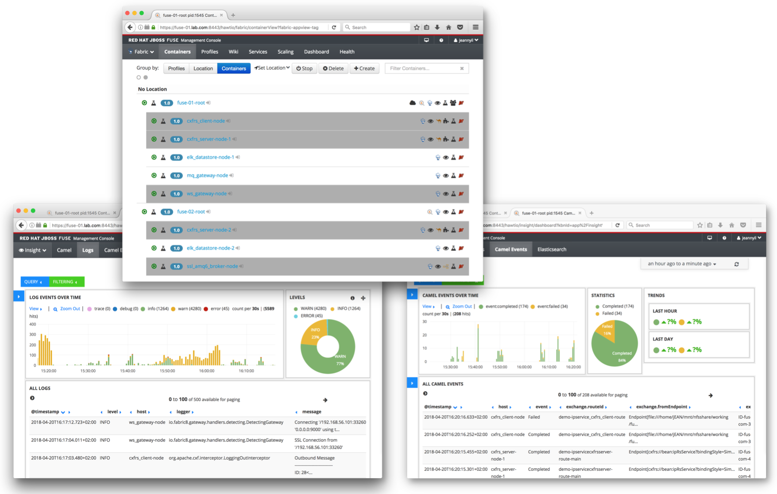
Task: Click the cloud icon on fuse-01-root row
Action: point(412,103)
